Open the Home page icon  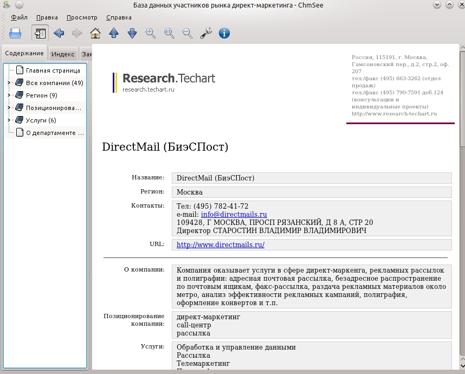coord(95,33)
